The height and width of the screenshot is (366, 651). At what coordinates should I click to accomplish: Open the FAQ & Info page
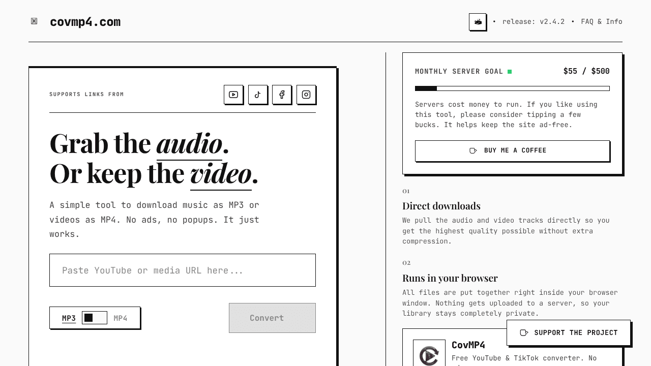[602, 21]
